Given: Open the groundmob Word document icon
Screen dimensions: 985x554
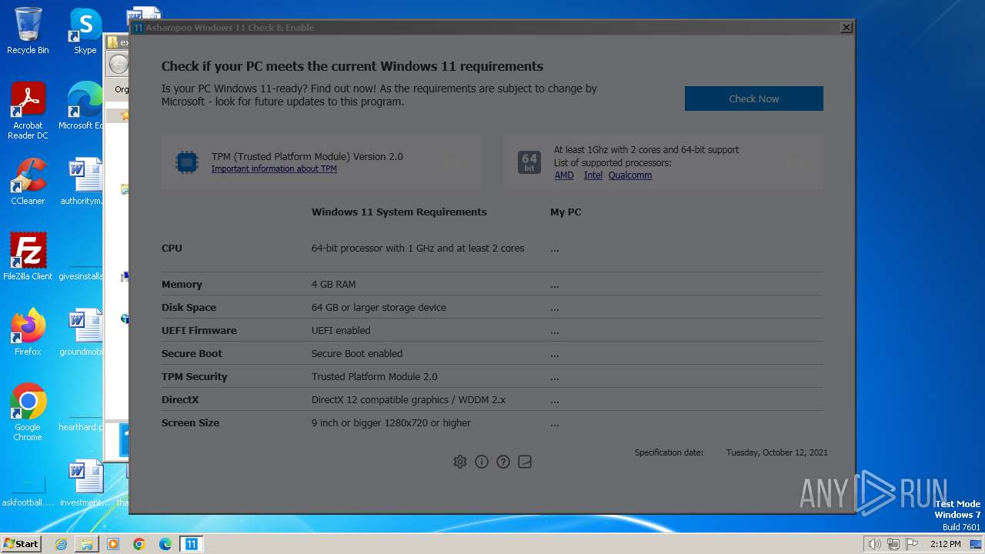Looking at the screenshot, I should [x=83, y=332].
